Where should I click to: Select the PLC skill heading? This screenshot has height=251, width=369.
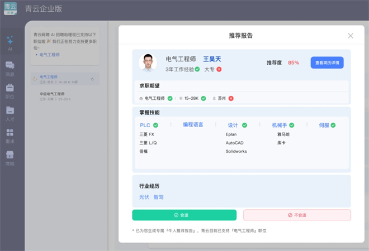coord(145,126)
